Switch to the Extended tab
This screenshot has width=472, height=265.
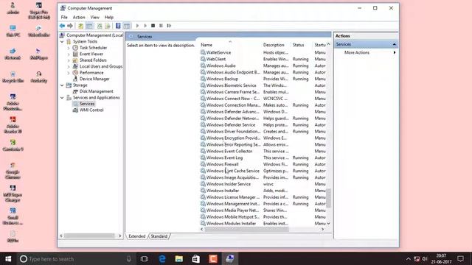click(x=137, y=236)
